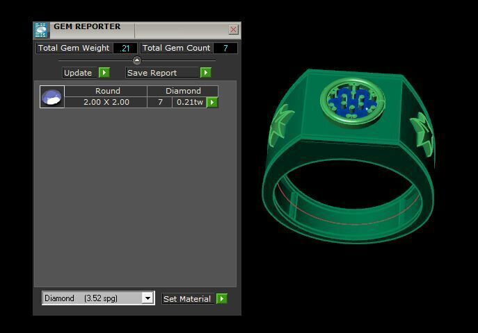The width and height of the screenshot is (478, 333).
Task: Click green arrow next to Set Material
Action: click(222, 299)
